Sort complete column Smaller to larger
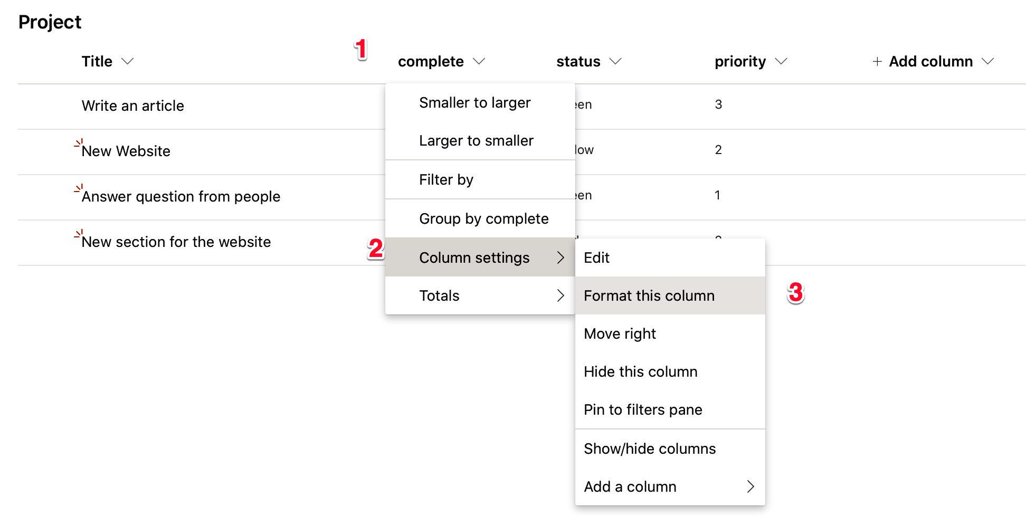Image resolution: width=1026 pixels, height=516 pixels. [475, 102]
